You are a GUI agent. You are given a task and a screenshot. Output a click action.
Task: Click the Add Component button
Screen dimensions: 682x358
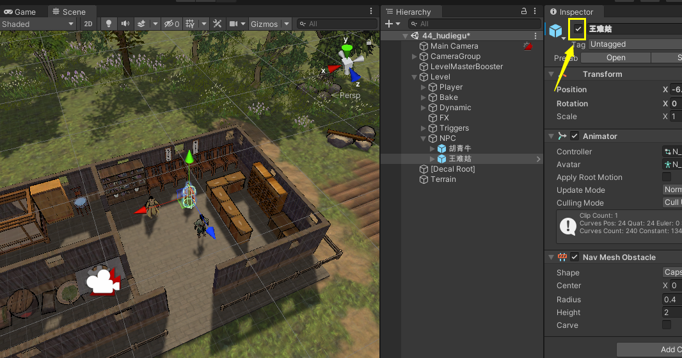pos(649,349)
